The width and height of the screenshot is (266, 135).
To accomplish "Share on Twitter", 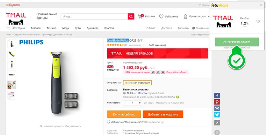I will pyautogui.click(x=217, y=115).
